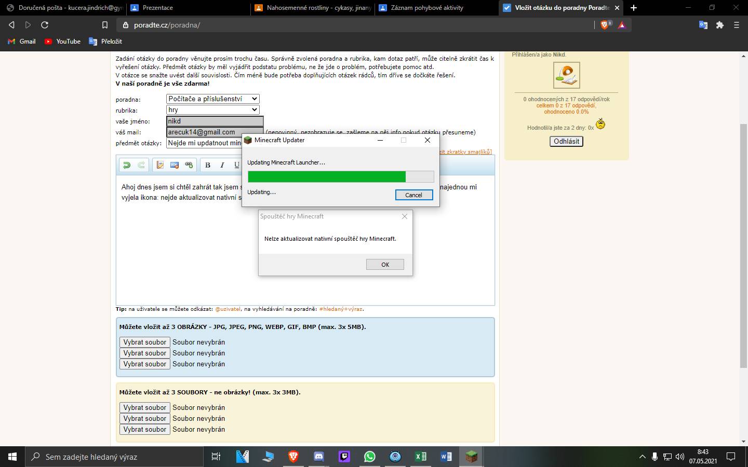The width and height of the screenshot is (748, 467).
Task: Open the browser hamburger menu
Action: tap(737, 25)
